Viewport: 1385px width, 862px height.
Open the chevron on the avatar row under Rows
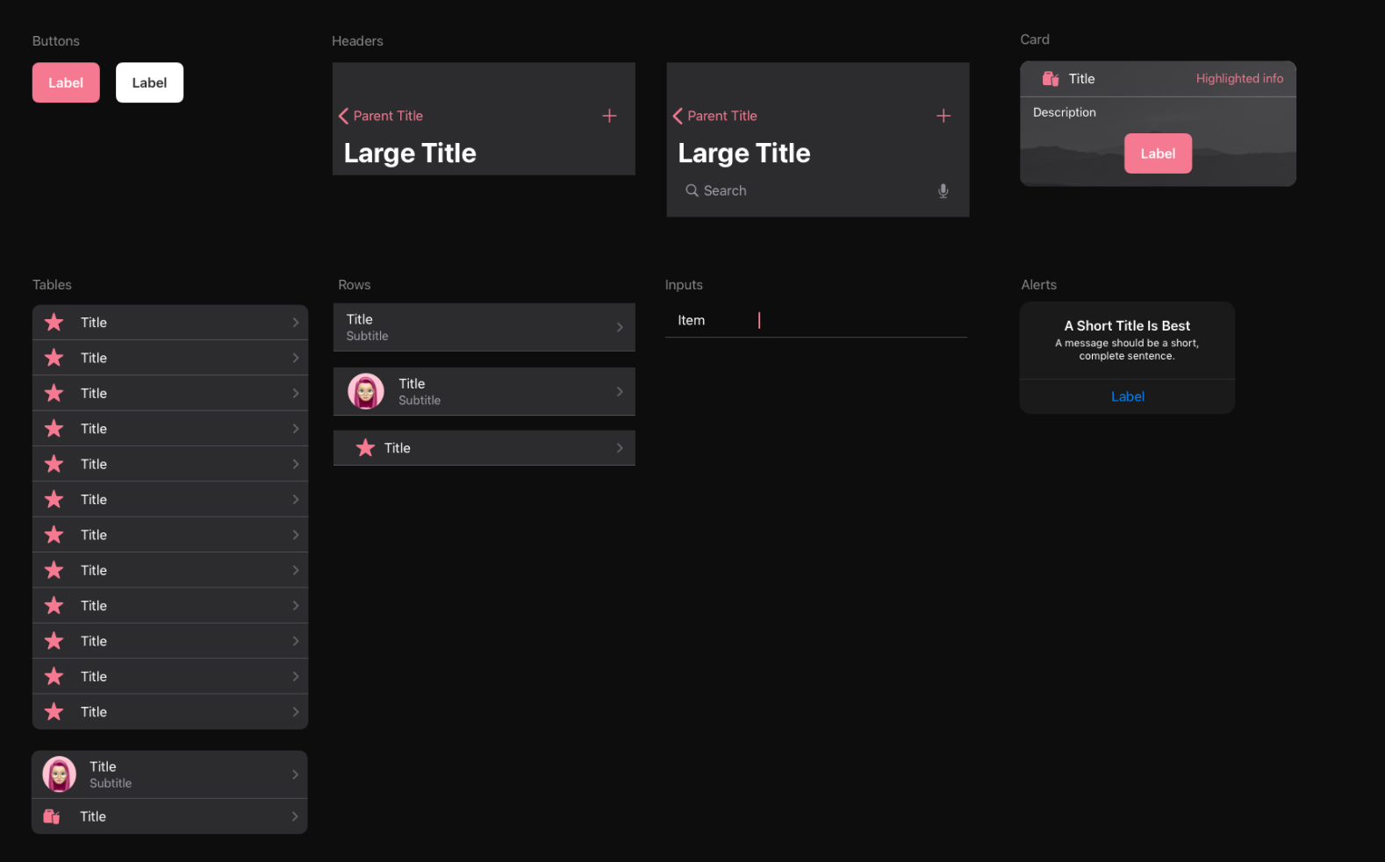click(620, 392)
